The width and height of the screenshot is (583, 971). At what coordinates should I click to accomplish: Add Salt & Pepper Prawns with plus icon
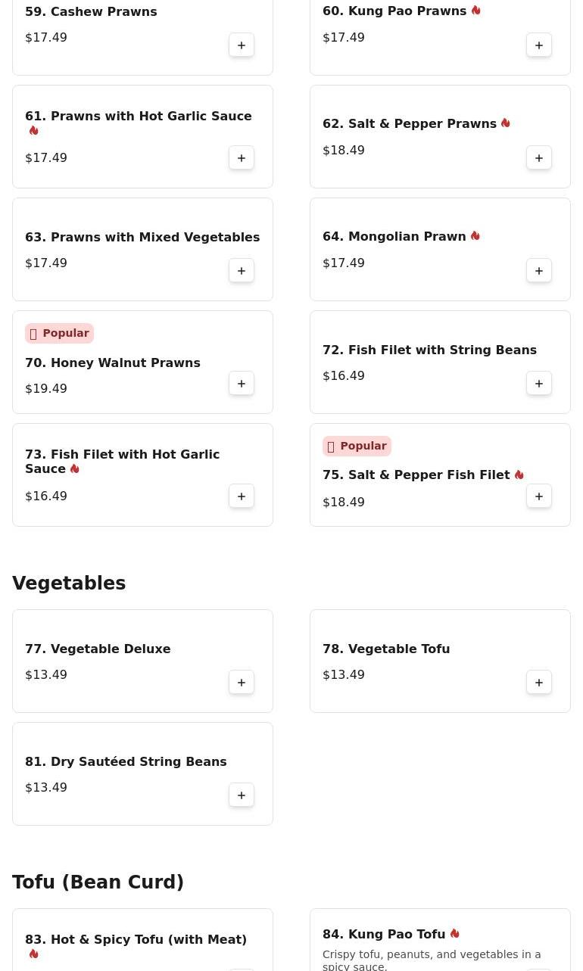[539, 158]
